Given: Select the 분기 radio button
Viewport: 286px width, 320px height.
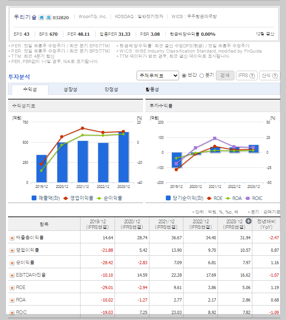Looking at the screenshot, I should (201, 76).
